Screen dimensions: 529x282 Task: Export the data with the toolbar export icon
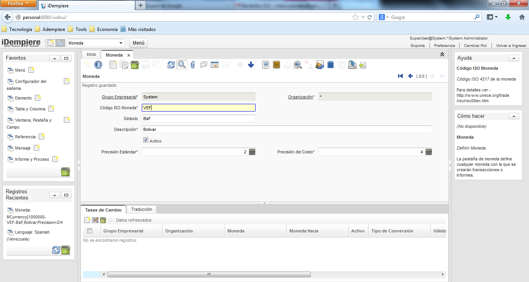pos(352,65)
